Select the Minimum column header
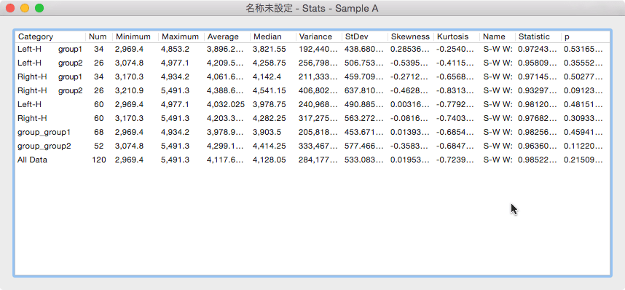This screenshot has height=290, width=625. (x=135, y=36)
